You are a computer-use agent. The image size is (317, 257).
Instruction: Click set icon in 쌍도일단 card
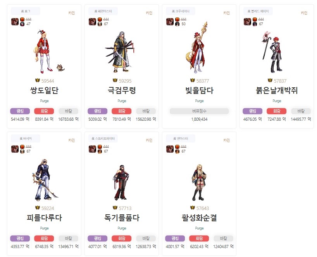point(15,22)
